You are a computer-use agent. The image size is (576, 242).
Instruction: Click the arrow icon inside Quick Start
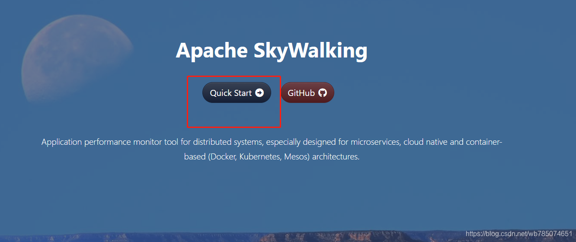[x=259, y=92]
